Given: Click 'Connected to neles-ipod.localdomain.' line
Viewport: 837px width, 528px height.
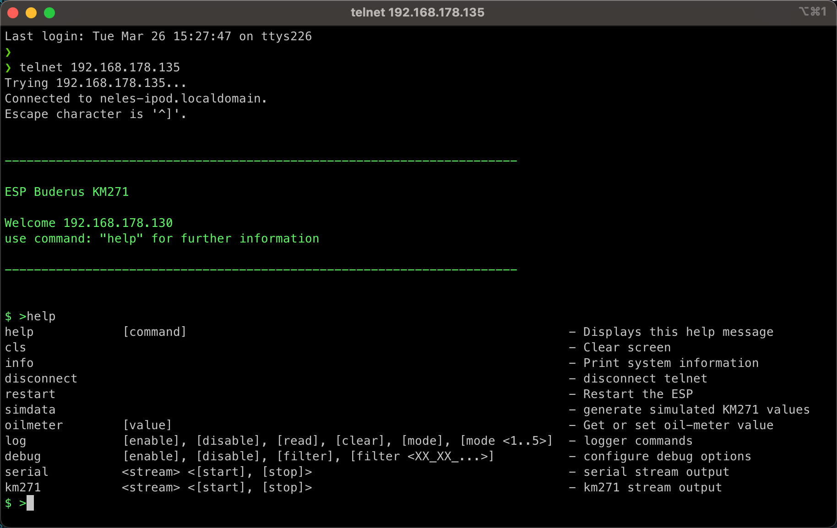Looking at the screenshot, I should pos(136,98).
